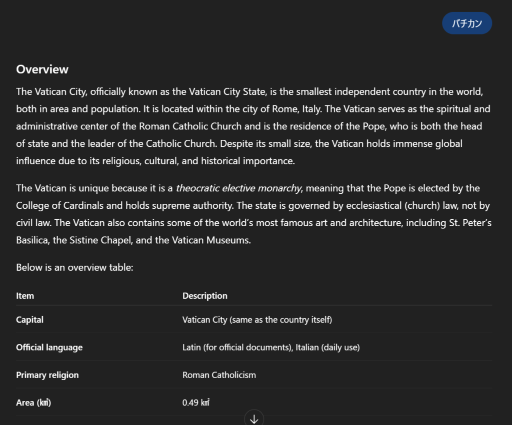Select the Area (㎢) row label
This screenshot has width=512, height=425.
click(x=33, y=403)
